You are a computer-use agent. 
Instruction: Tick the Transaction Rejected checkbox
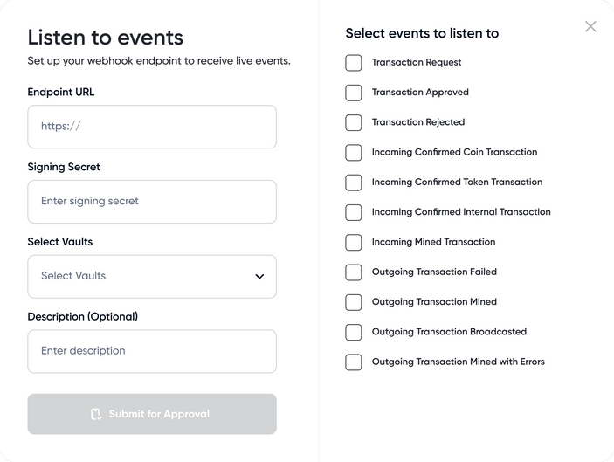click(354, 122)
